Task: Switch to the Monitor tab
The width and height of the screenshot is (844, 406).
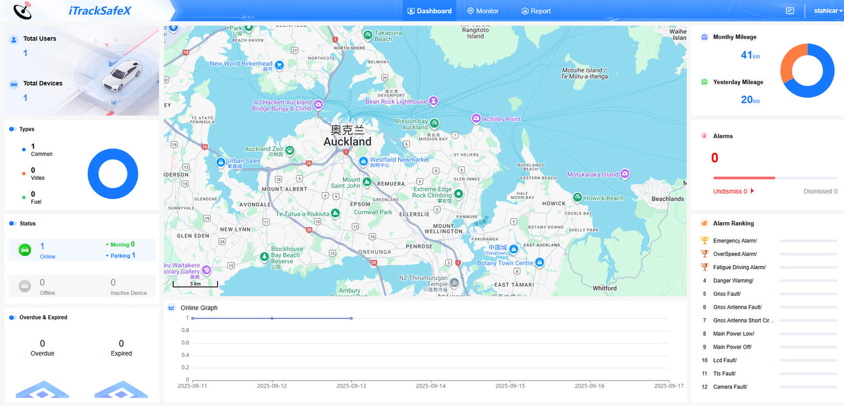Action: point(483,11)
